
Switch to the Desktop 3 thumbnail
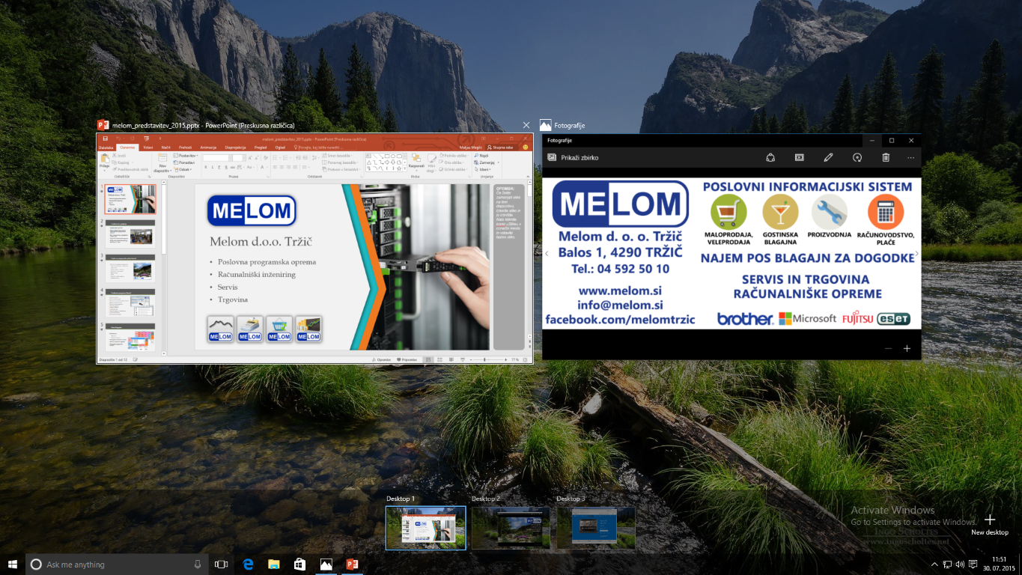click(596, 528)
